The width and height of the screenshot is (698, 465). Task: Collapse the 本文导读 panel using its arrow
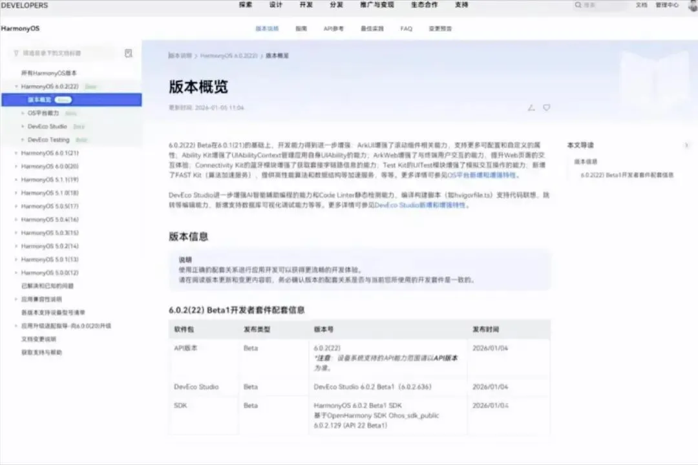pyautogui.click(x=686, y=145)
